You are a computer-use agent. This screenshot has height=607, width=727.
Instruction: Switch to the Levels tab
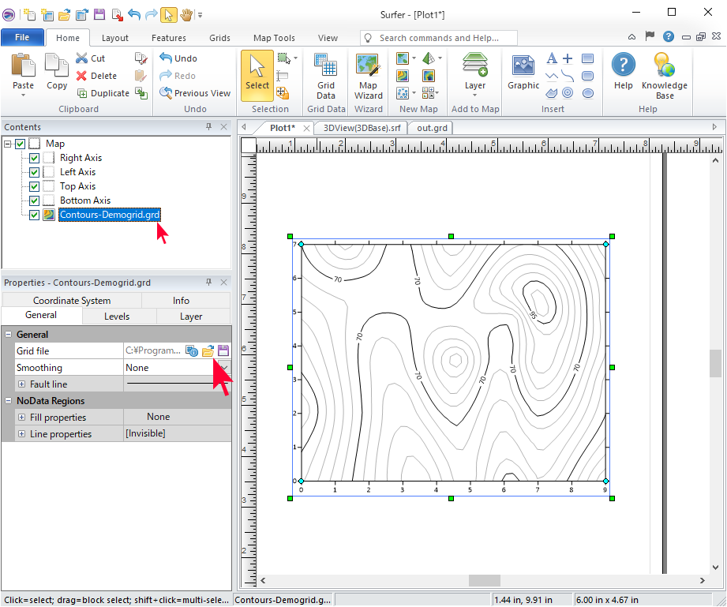pos(117,317)
